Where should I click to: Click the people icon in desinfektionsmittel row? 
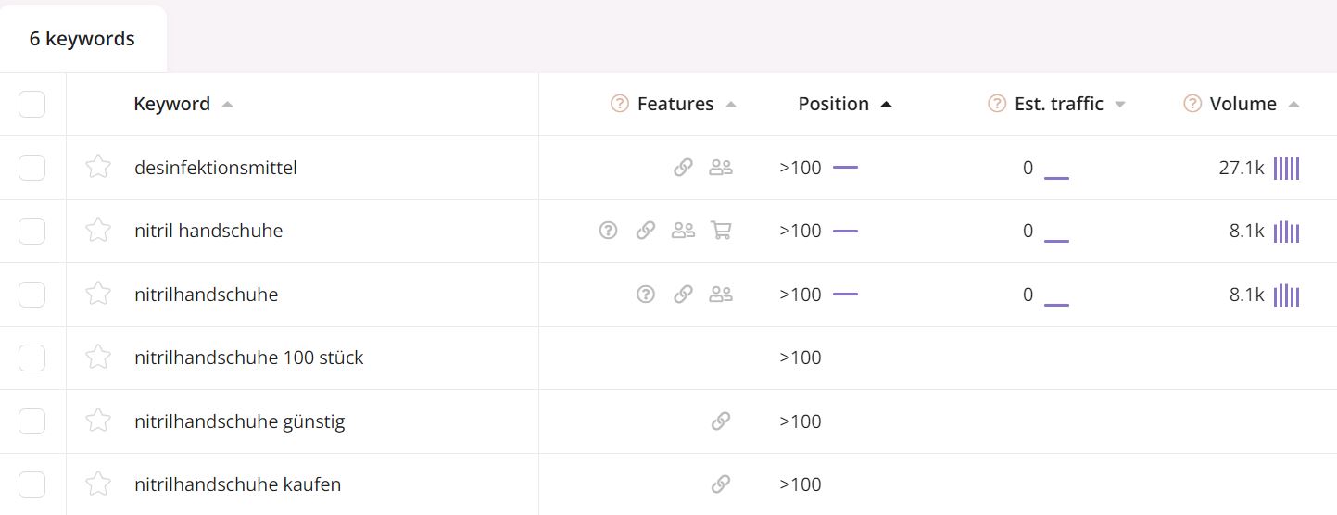point(721,168)
